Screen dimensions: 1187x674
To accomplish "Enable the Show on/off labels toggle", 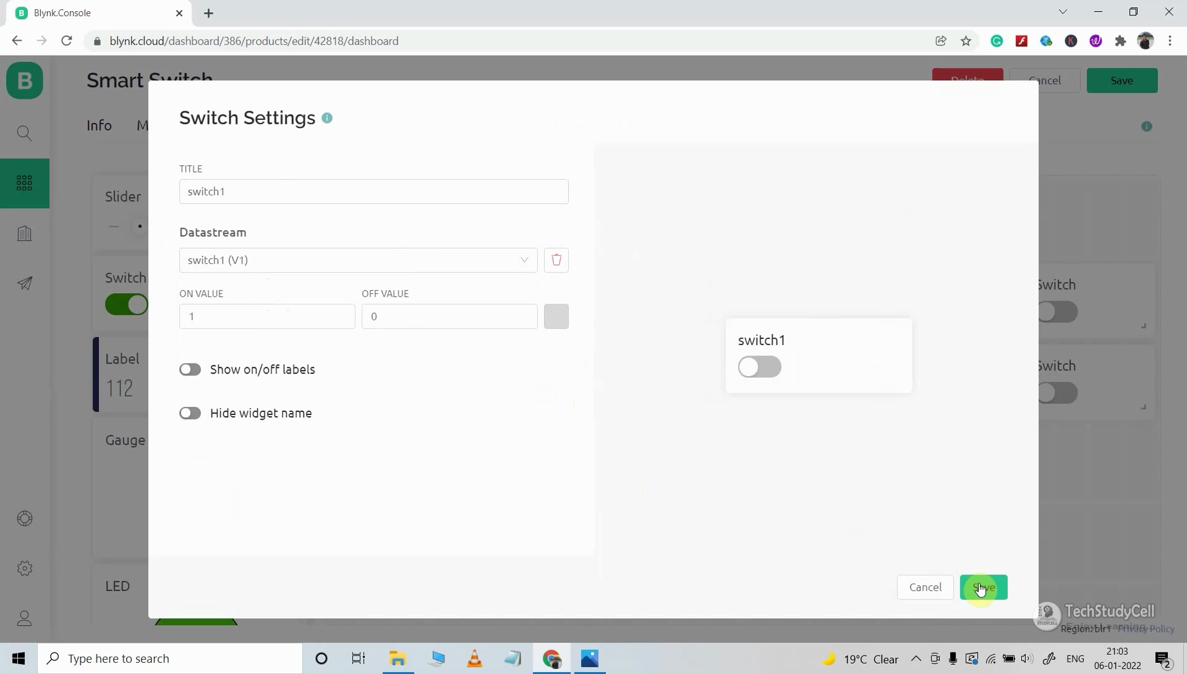I will click(190, 369).
